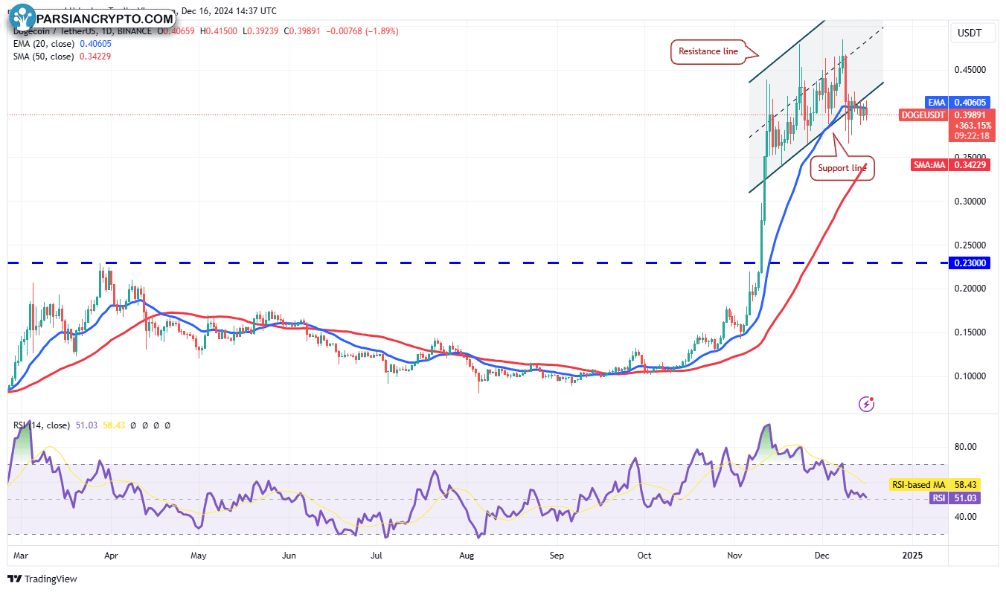
Task: Click the Jul label on time axis
Action: (377, 556)
